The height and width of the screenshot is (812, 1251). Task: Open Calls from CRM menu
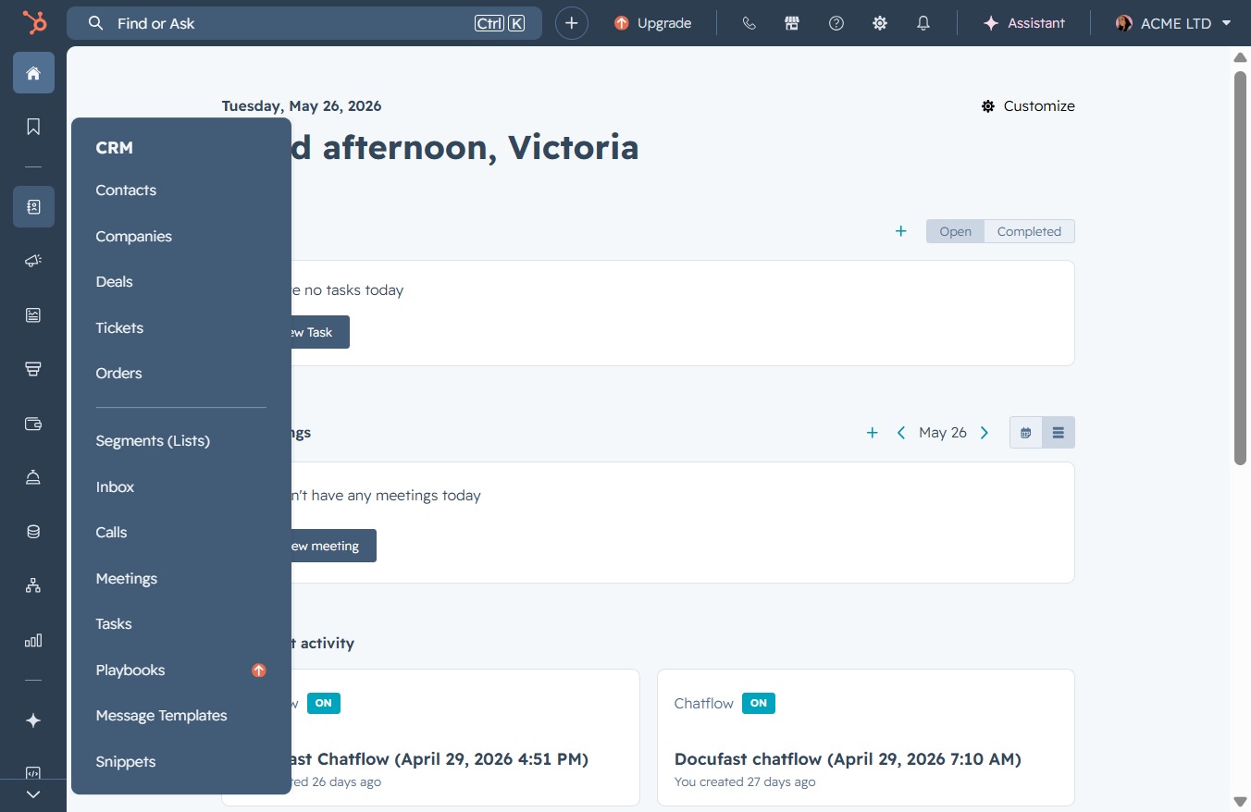click(111, 533)
